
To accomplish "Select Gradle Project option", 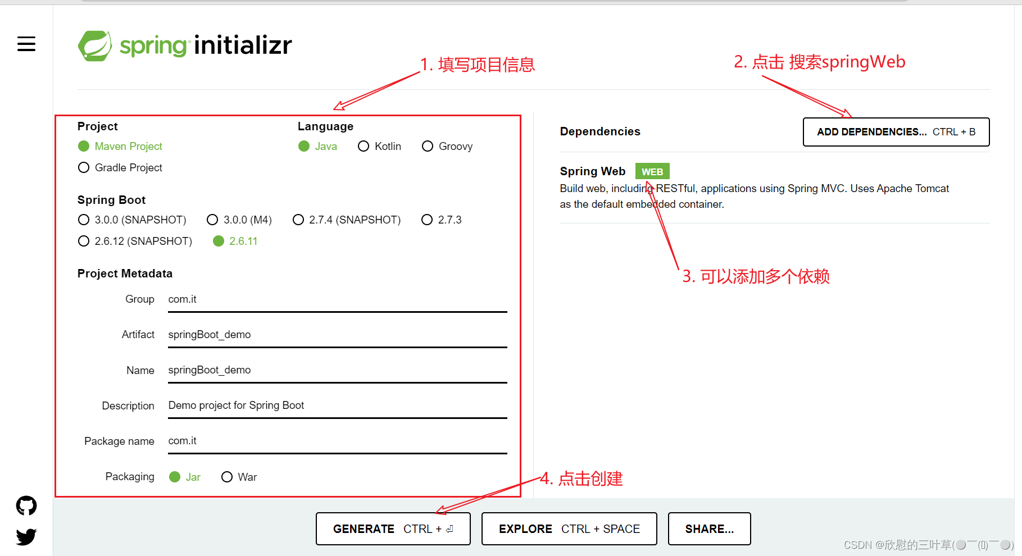I will coord(120,168).
